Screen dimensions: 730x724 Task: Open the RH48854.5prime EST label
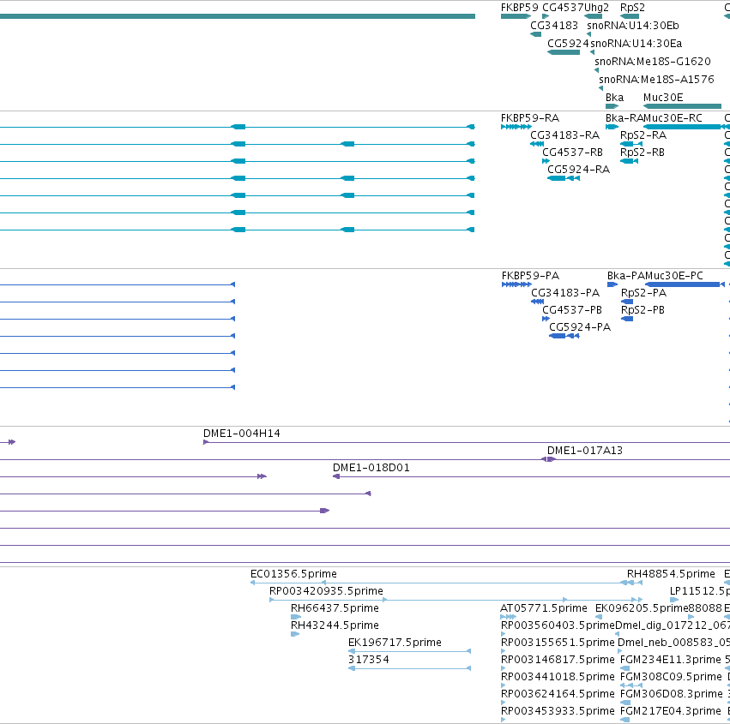671,574
